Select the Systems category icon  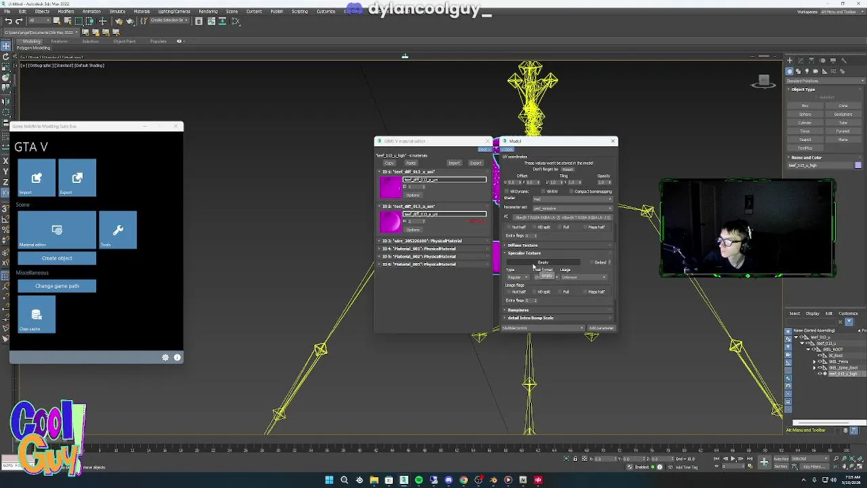[842, 71]
